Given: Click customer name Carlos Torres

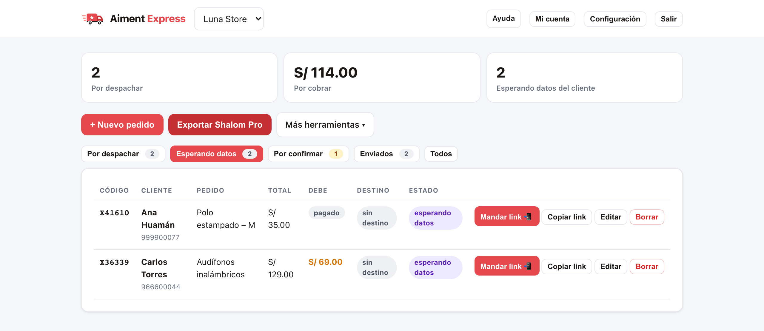Looking at the screenshot, I should click(x=154, y=268).
